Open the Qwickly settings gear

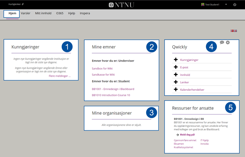(228, 43)
